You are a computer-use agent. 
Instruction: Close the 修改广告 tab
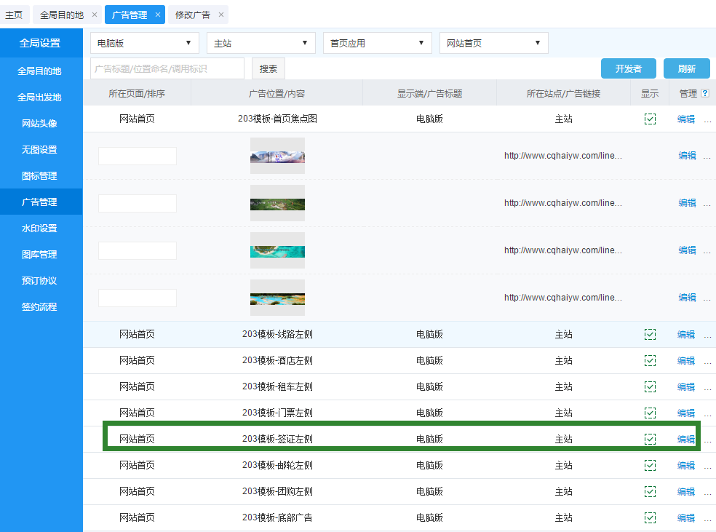(221, 15)
